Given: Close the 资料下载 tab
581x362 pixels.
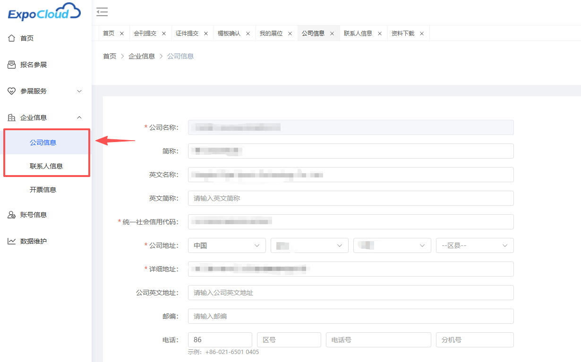Looking at the screenshot, I should pyautogui.click(x=422, y=34).
